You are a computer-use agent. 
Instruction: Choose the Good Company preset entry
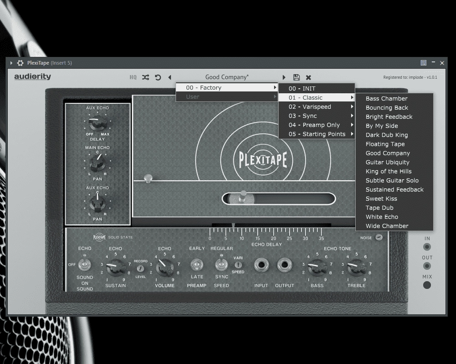tap(394, 153)
